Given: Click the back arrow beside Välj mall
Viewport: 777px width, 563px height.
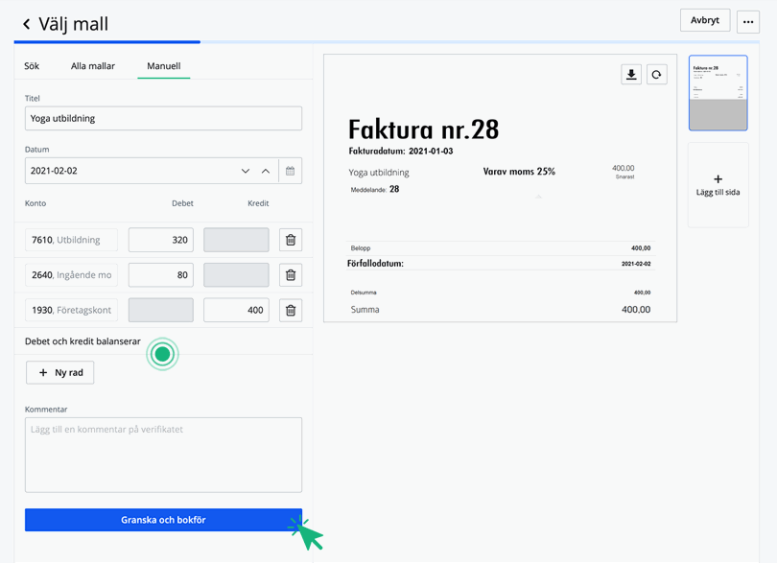Looking at the screenshot, I should click(26, 24).
